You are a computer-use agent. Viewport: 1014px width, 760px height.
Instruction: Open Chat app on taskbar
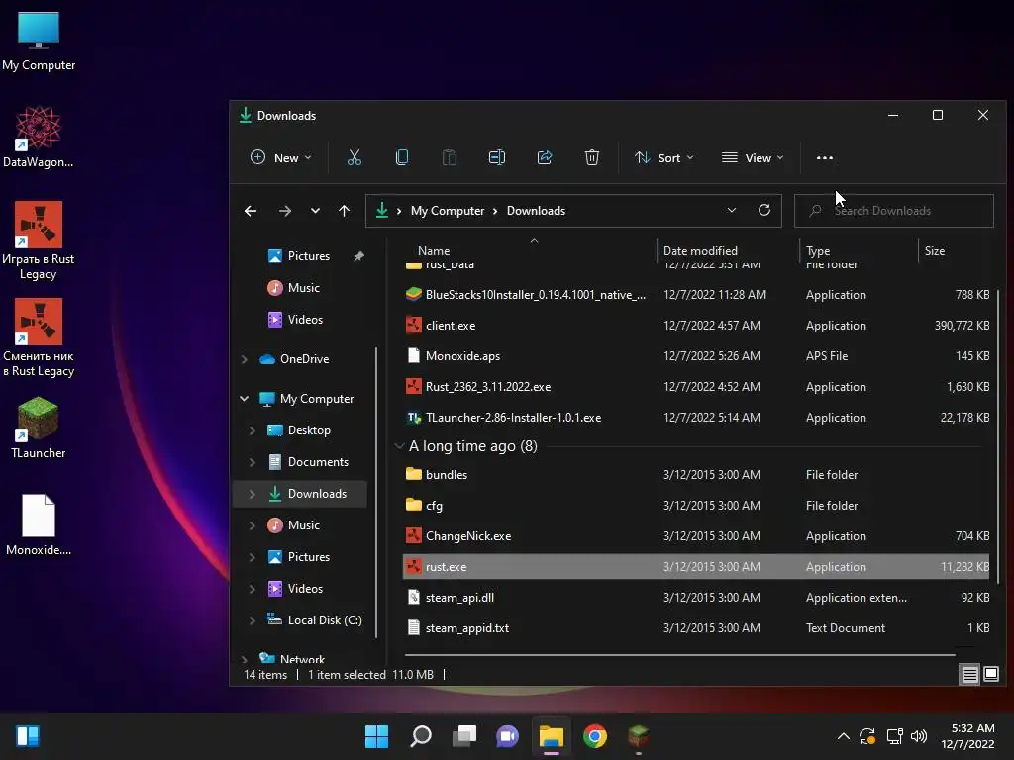click(x=508, y=736)
